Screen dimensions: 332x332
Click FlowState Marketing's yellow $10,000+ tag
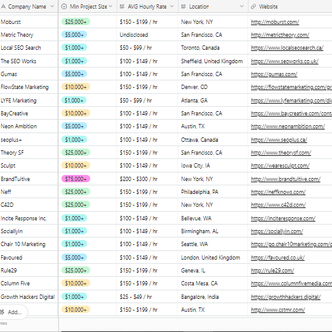pyautogui.click(x=76, y=87)
